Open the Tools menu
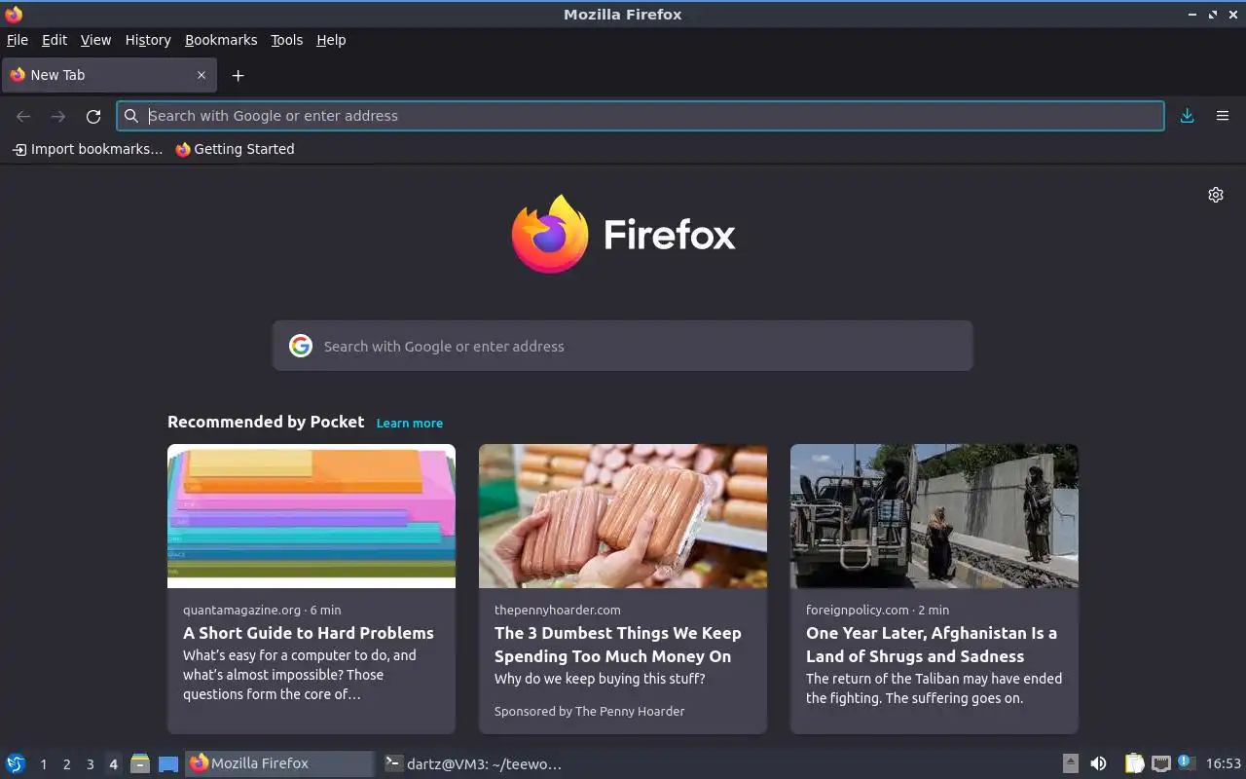The image size is (1246, 779). tap(287, 40)
